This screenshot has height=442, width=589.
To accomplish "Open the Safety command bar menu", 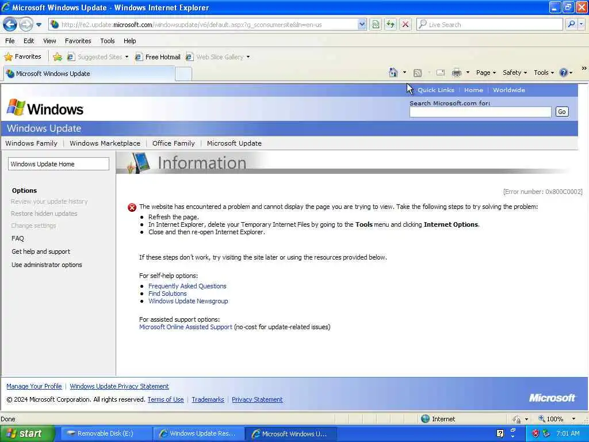I will click(515, 73).
